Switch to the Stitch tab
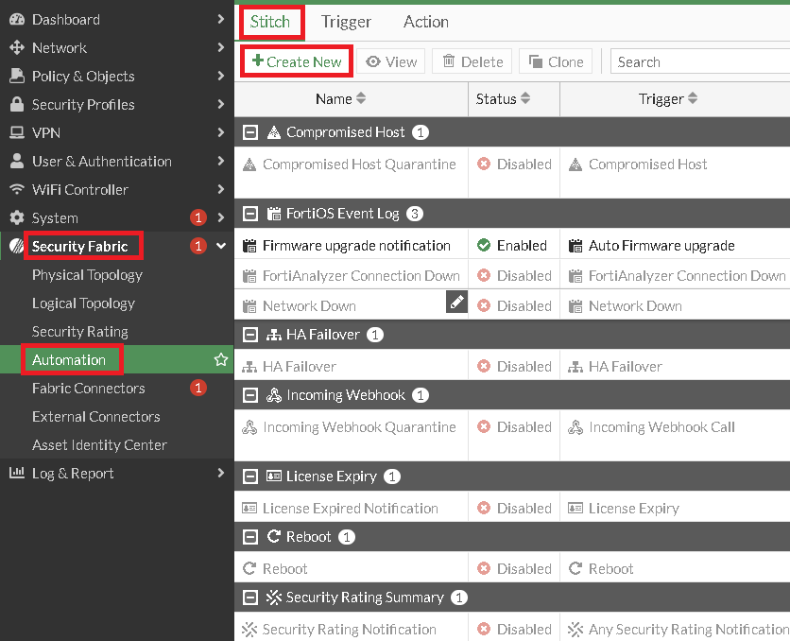The image size is (790, 641). 270,22
